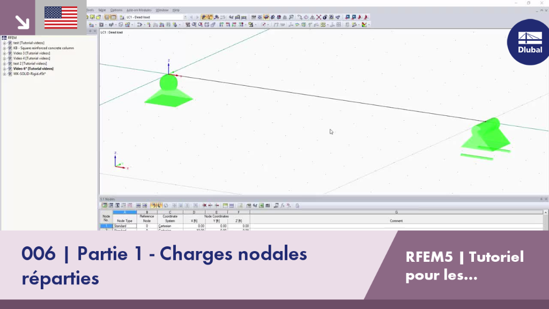Click the green nodal support at left
The height and width of the screenshot is (309, 549).
click(168, 91)
